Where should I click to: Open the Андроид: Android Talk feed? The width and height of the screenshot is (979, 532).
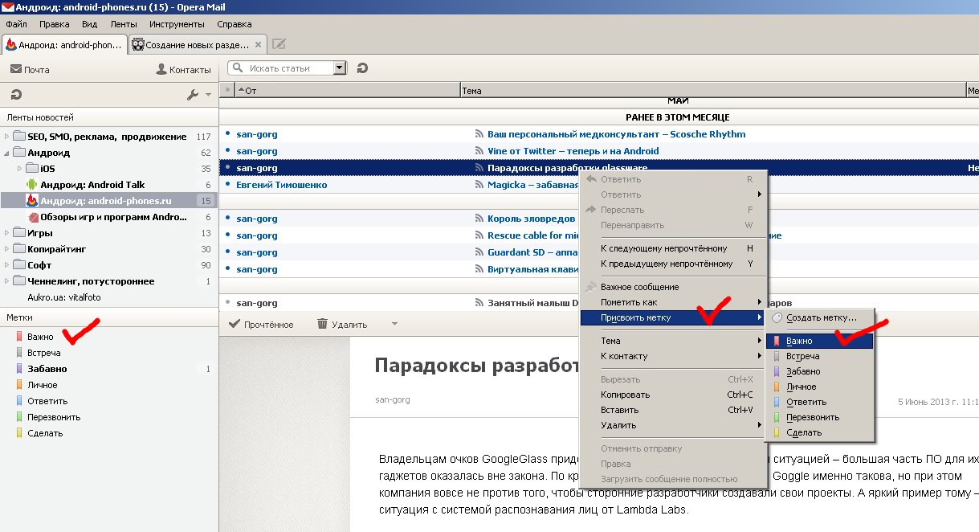92,185
